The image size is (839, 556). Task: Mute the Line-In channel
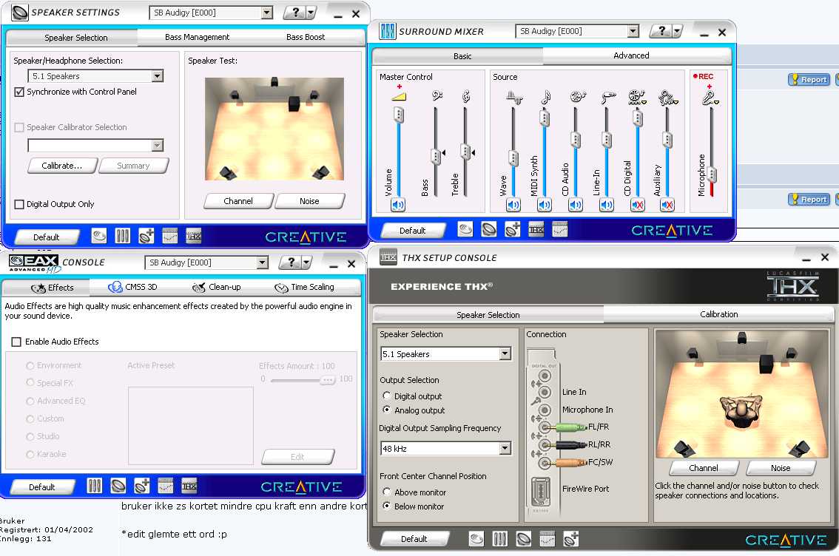[606, 205]
